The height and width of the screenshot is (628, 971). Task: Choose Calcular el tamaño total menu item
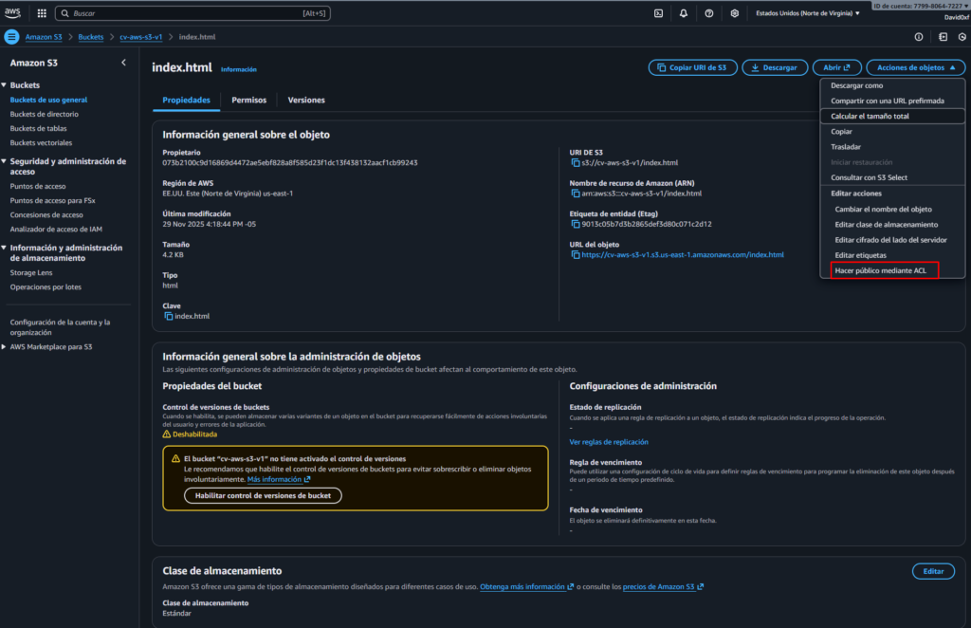tap(870, 116)
